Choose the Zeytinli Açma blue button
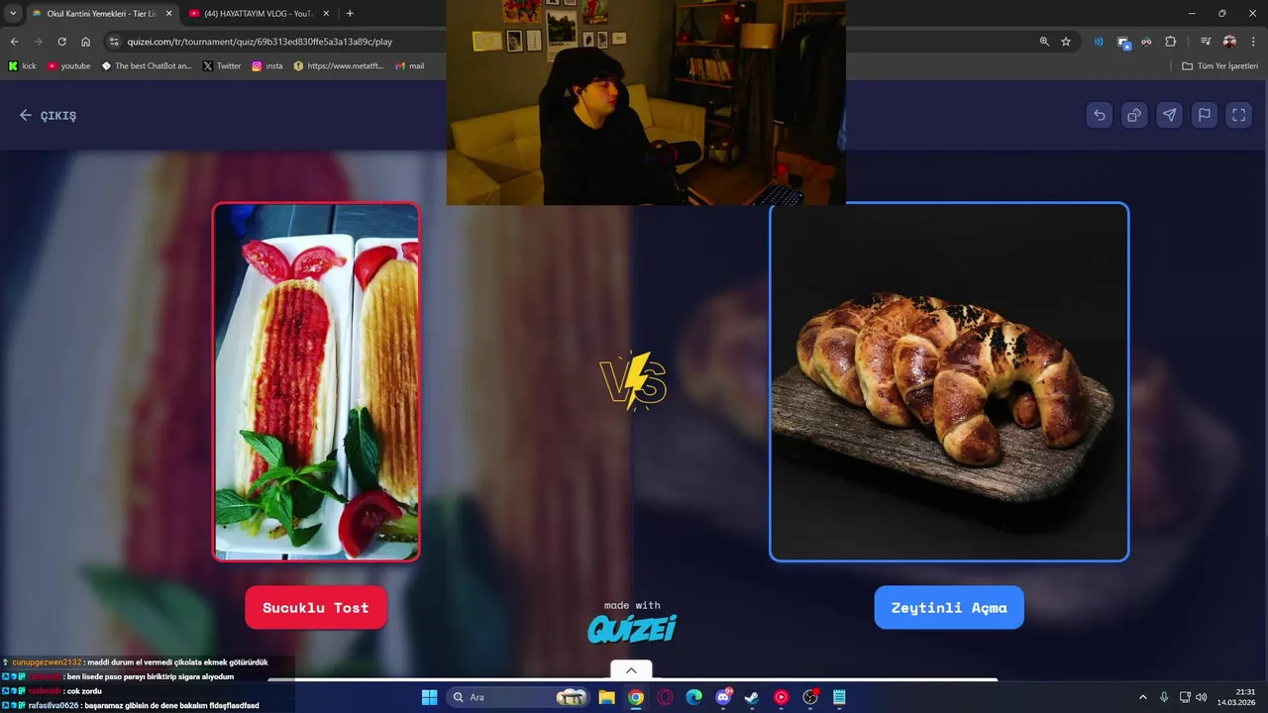Screen dimensions: 1268x713 point(949,608)
